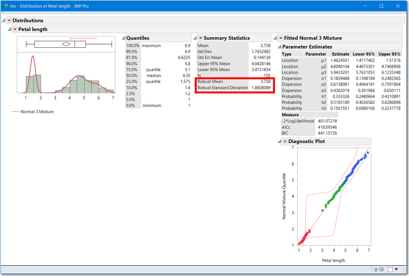
Task: Collapse the Distributions outline with its gray triangle
Action: click(x=4, y=20)
